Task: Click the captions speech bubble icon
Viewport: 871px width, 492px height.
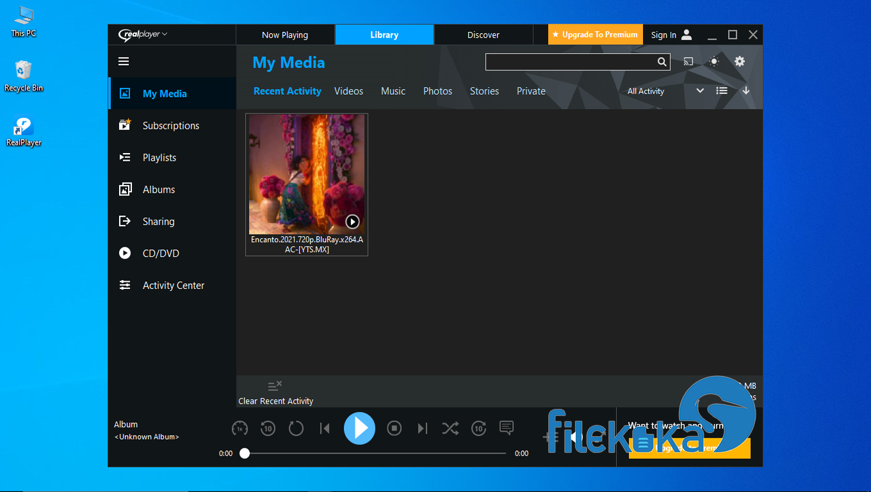Action: click(507, 428)
